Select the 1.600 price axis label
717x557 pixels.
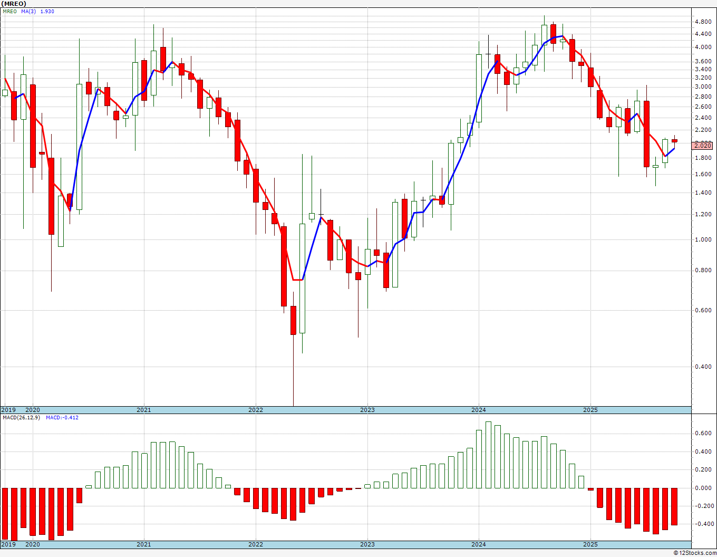point(703,175)
